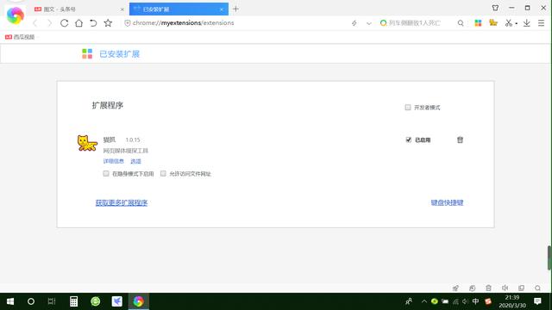
Task: Click the scissors screenshot tool icon
Action: point(508,23)
